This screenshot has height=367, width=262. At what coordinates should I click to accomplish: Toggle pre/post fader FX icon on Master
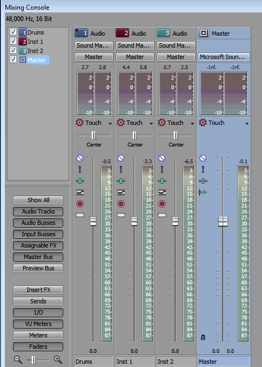point(203,192)
